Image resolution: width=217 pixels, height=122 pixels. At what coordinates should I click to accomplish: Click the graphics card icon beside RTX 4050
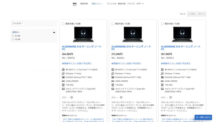[x=63, y=77]
